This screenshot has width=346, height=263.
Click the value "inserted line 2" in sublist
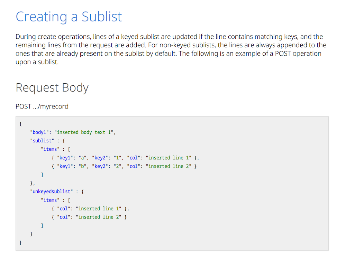169,166
